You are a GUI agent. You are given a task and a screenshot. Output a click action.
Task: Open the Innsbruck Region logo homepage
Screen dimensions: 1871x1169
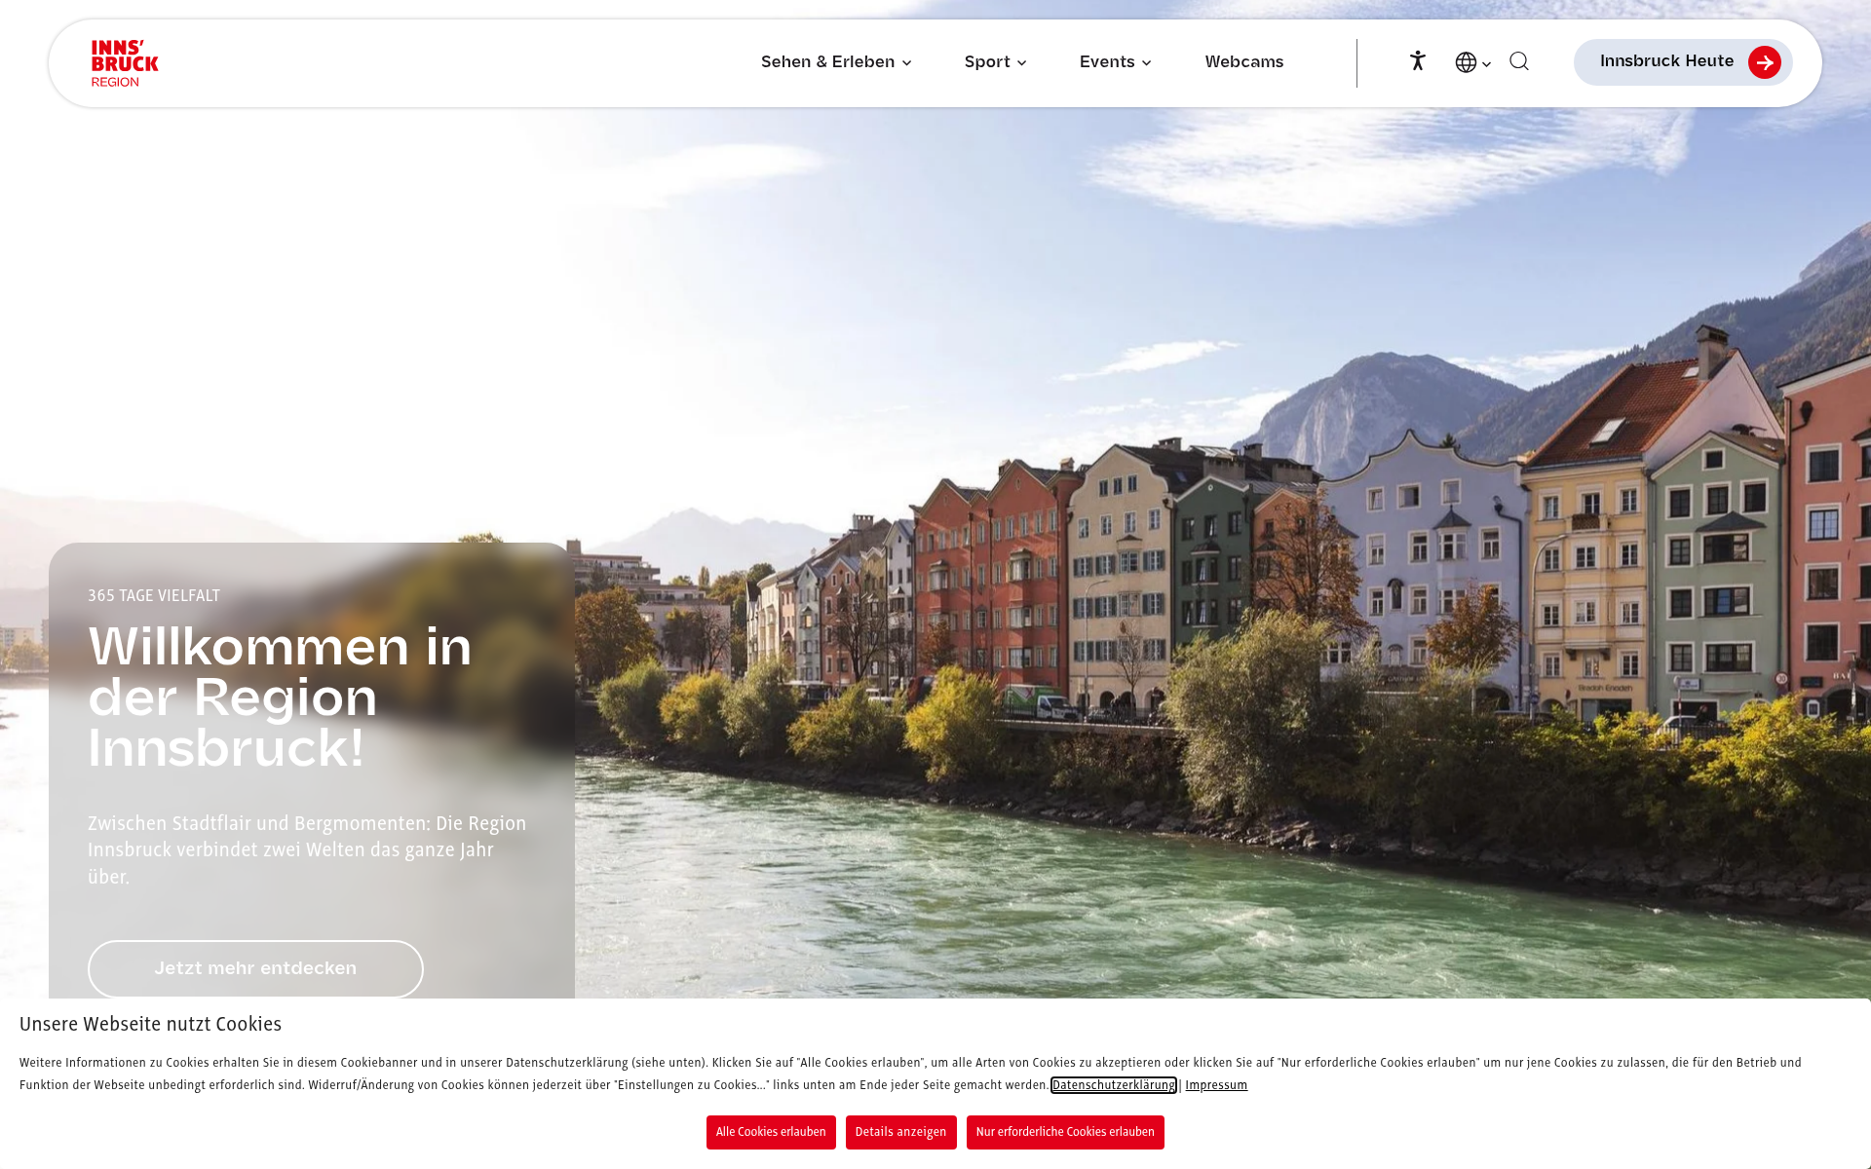click(125, 63)
